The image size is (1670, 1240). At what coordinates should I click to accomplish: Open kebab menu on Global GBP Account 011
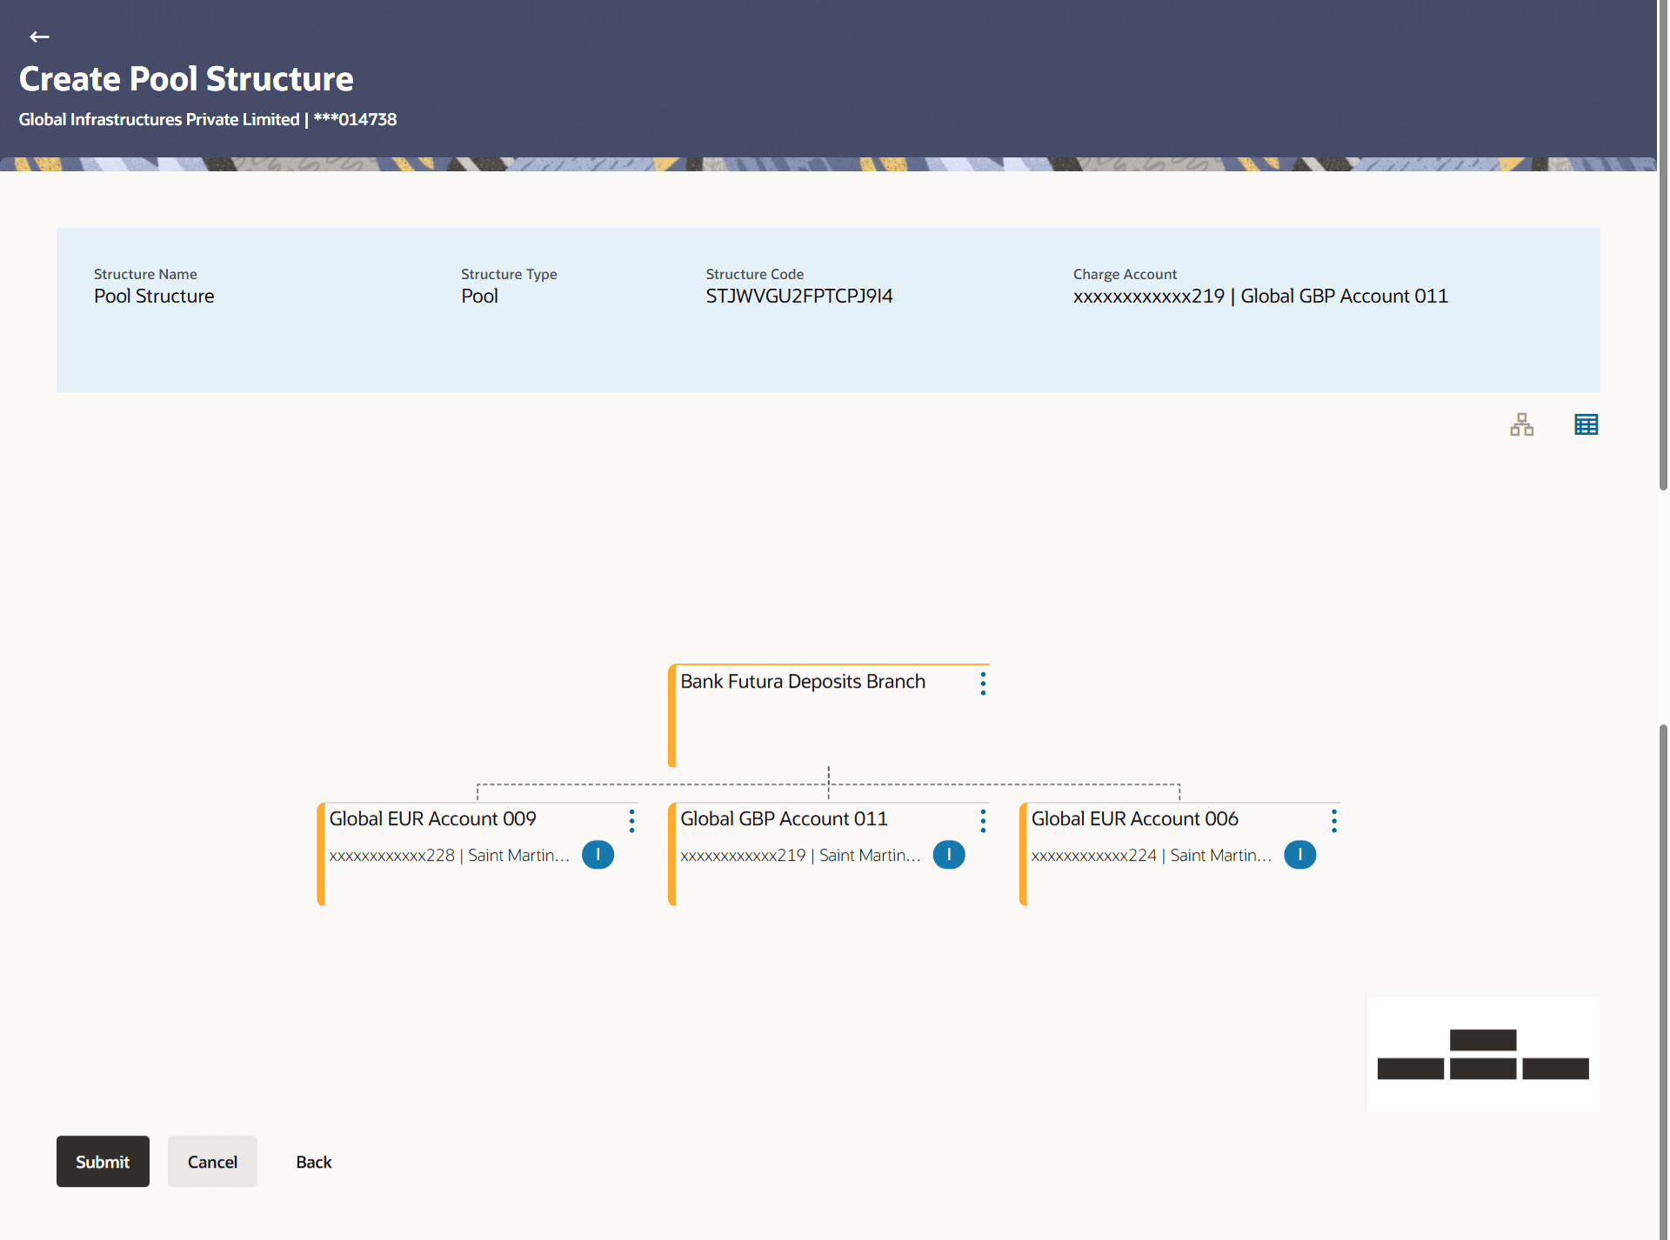[983, 821]
